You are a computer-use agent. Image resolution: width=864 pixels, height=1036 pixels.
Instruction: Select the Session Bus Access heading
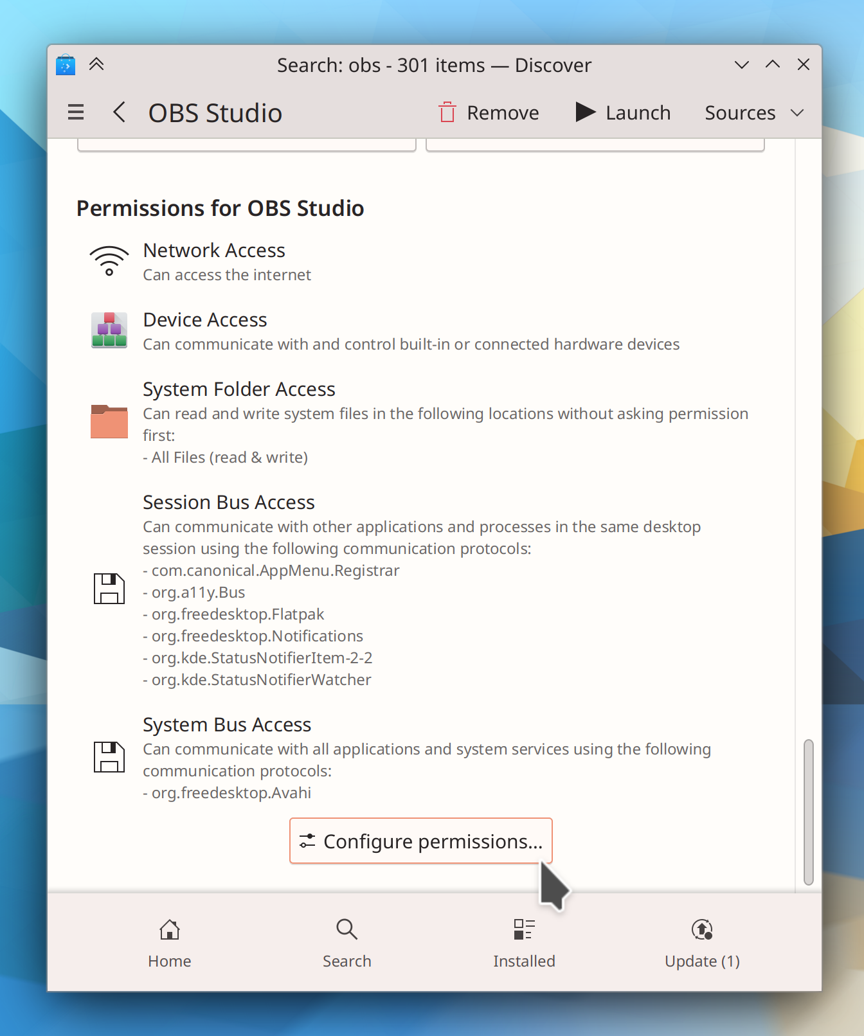pyautogui.click(x=229, y=502)
